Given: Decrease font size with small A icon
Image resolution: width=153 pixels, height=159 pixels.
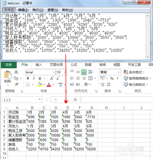Looking at the screenshot, I should point(58,78).
